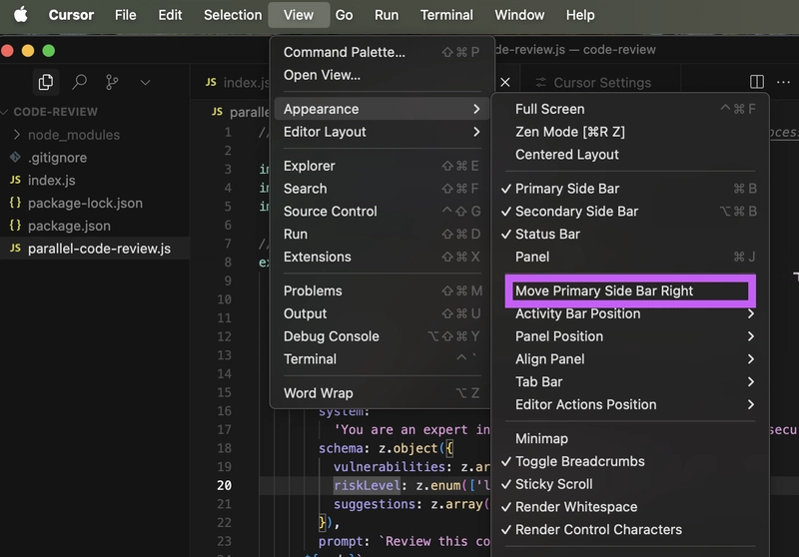
Task: Close the active editor tab X
Action: (x=505, y=82)
